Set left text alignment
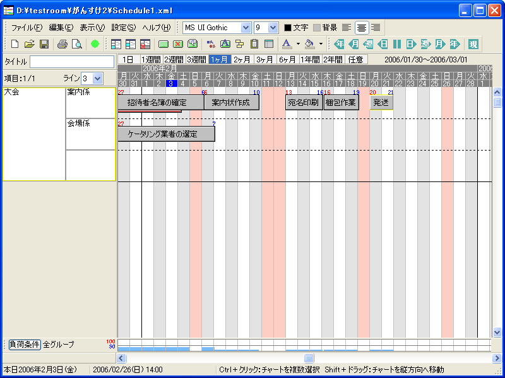 [x=347, y=28]
